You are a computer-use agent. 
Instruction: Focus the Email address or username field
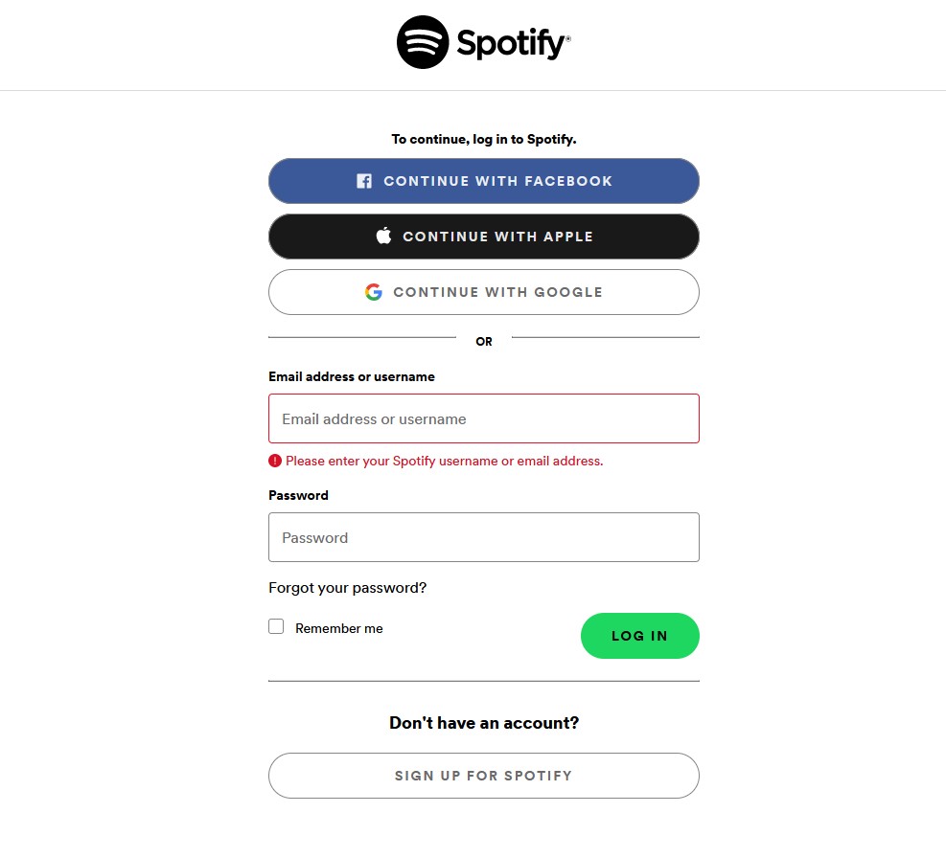click(x=484, y=418)
